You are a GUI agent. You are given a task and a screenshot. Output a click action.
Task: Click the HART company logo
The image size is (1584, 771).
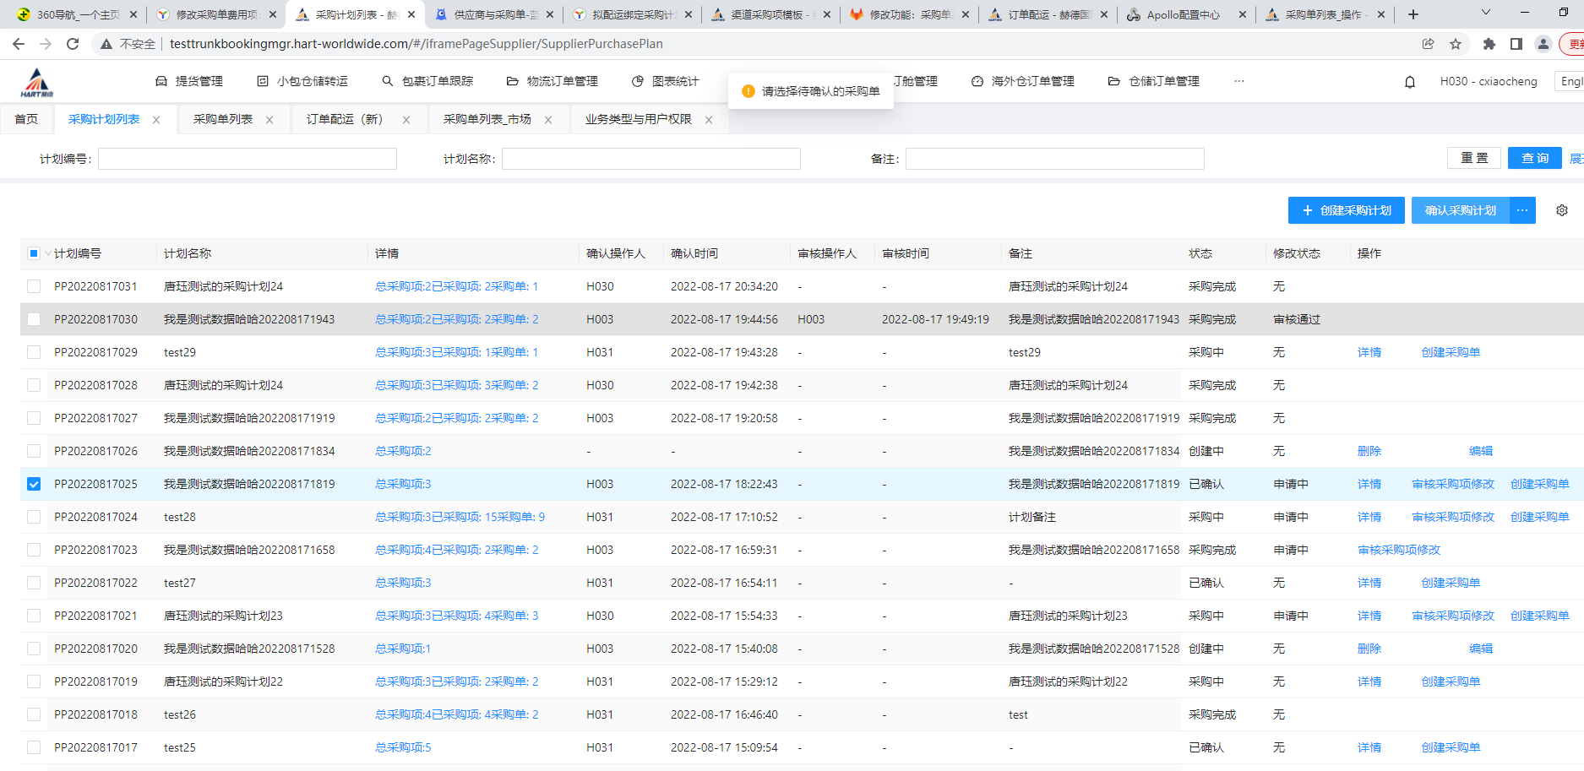[x=37, y=83]
